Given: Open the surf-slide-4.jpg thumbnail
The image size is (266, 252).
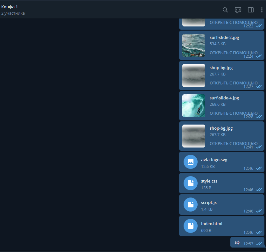Looking at the screenshot, I should point(194,106).
